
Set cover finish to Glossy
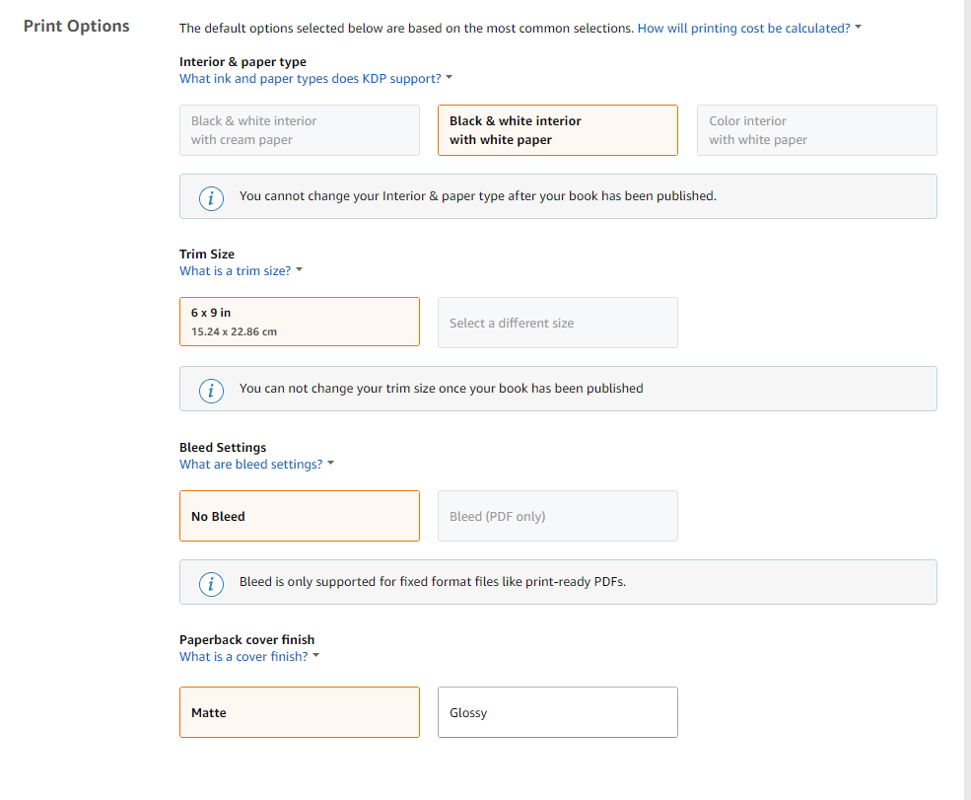[557, 712]
